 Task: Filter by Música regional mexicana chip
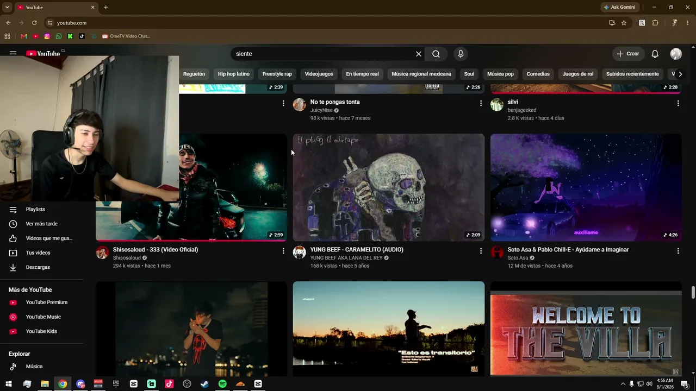tap(421, 74)
